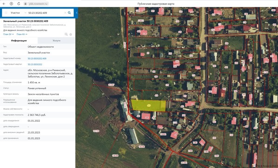Click the blue magnifier search icon
The width and height of the screenshot is (278, 168).
point(69,13)
